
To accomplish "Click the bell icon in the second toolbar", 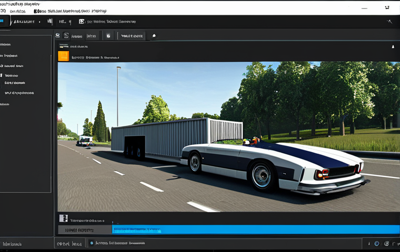I will click(154, 36).
